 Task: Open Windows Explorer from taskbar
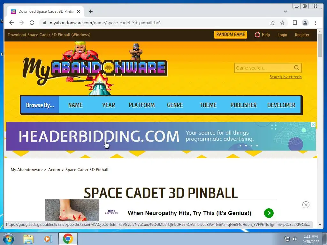pyautogui.click(x=28, y=239)
